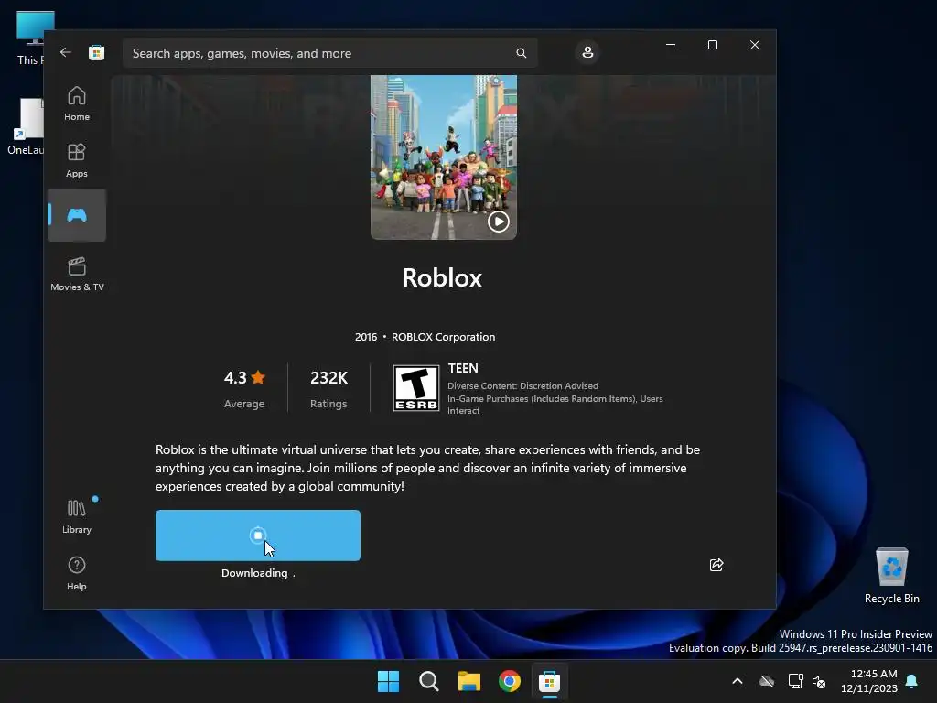This screenshot has width=937, height=703.
Task: Click the 2016 release year text
Action: point(366,337)
